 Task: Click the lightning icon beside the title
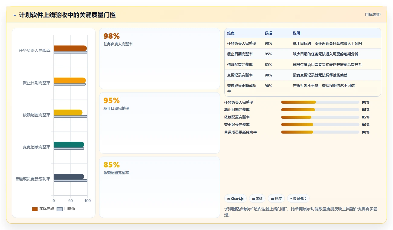pos(15,15)
